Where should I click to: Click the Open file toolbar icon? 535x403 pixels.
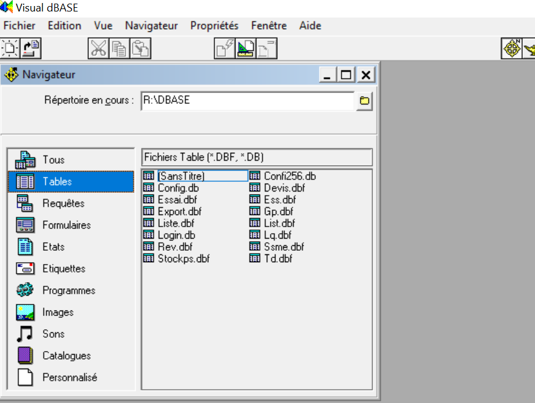pyautogui.click(x=31, y=48)
